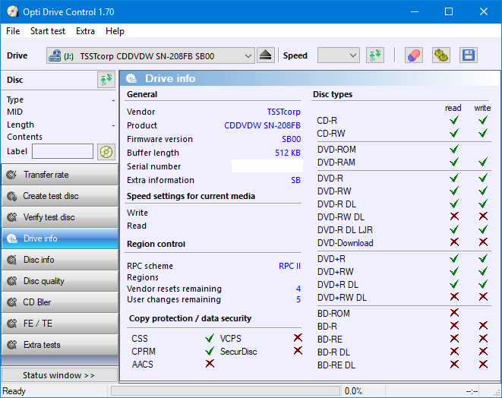Click the 0.0% progress text
This screenshot has height=398, width=502.
353,391
